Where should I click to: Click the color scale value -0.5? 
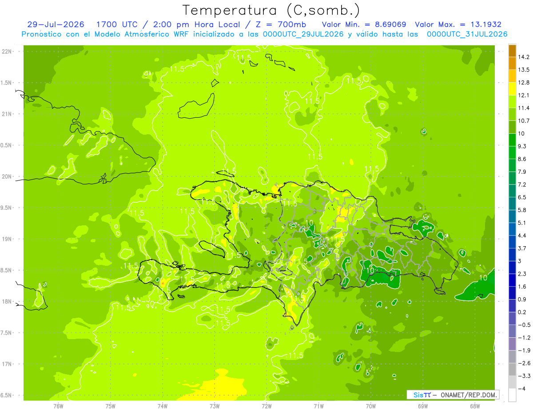[x=524, y=325]
